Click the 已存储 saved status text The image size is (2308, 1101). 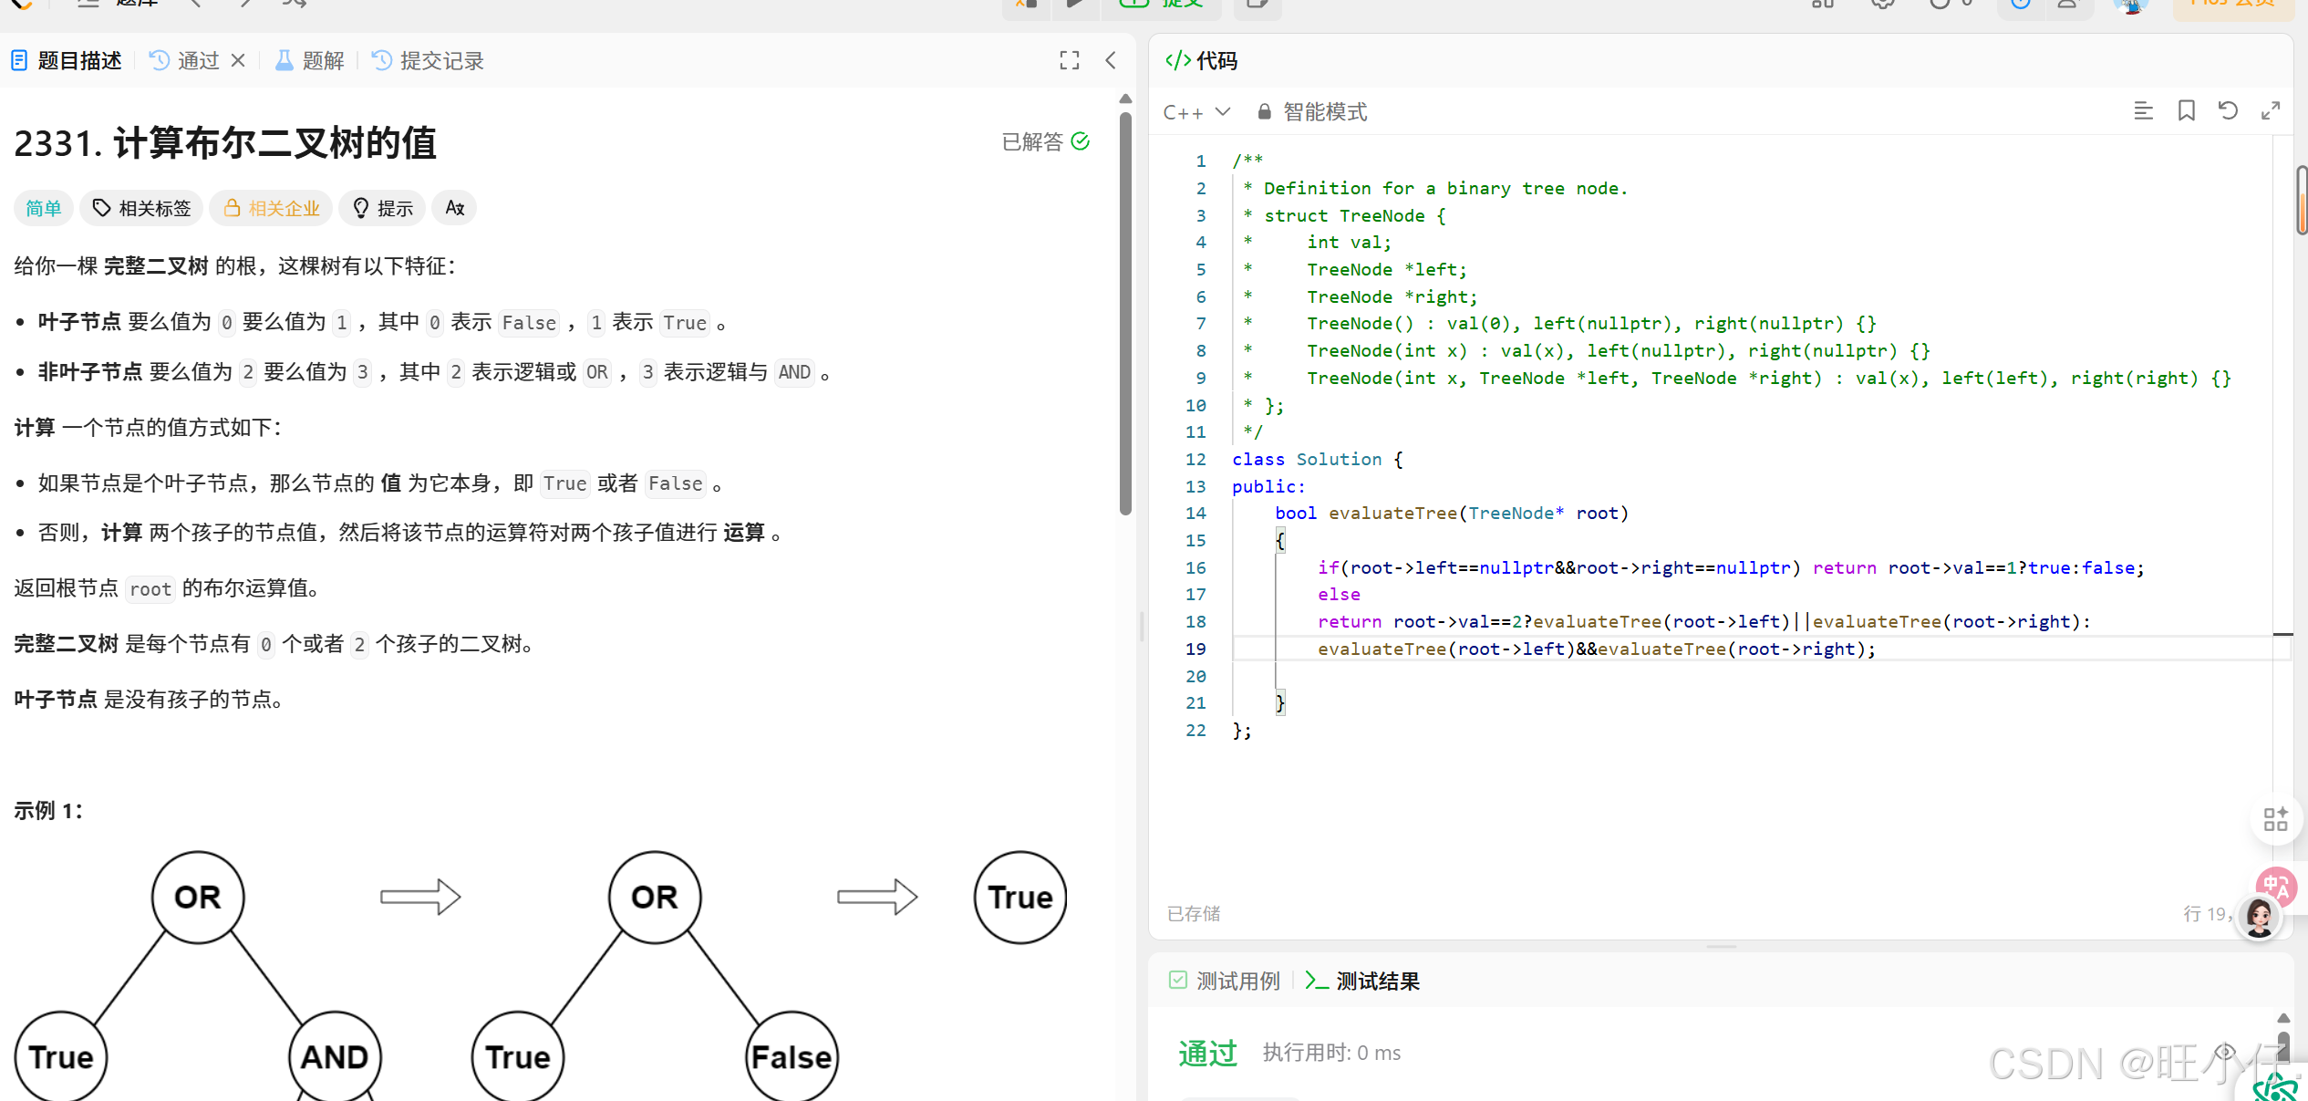point(1193,914)
